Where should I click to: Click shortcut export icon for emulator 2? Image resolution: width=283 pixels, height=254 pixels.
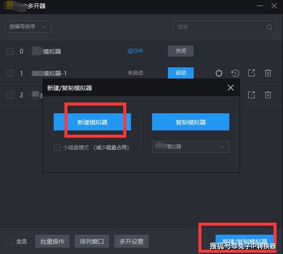tap(251, 95)
